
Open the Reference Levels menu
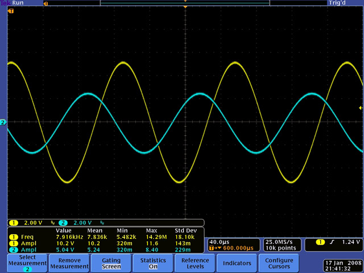point(195,263)
